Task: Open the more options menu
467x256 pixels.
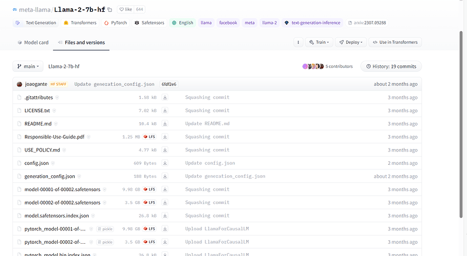Action: coord(298,42)
